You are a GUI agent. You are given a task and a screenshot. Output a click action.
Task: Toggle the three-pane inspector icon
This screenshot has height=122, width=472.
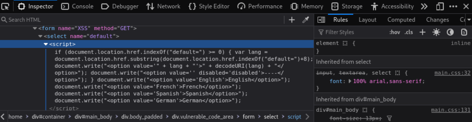click(x=321, y=20)
